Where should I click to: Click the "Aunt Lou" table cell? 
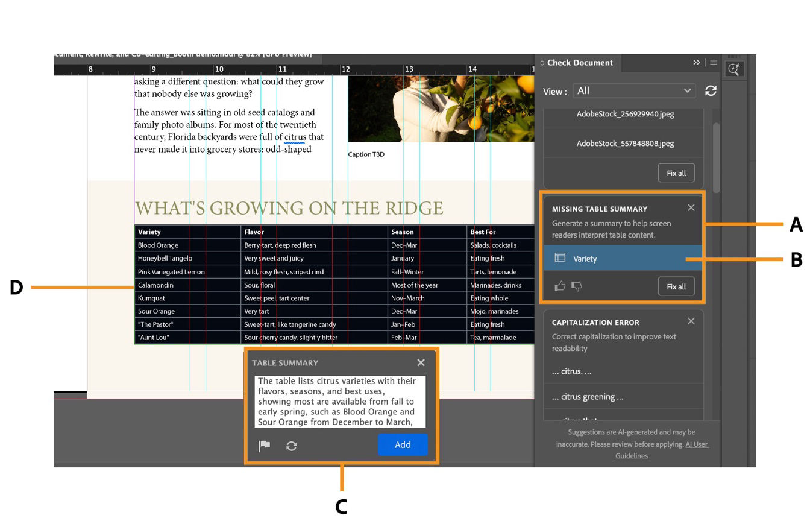(x=187, y=338)
